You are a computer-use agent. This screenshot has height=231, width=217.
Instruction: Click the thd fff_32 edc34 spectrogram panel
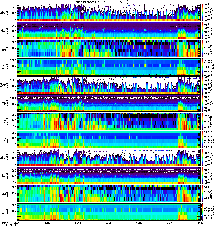pyautogui.click(x=109, y=85)
